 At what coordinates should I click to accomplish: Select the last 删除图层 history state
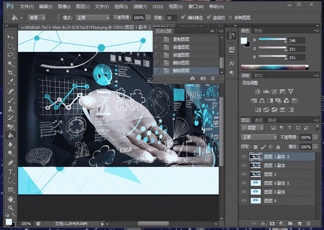[x=186, y=71]
